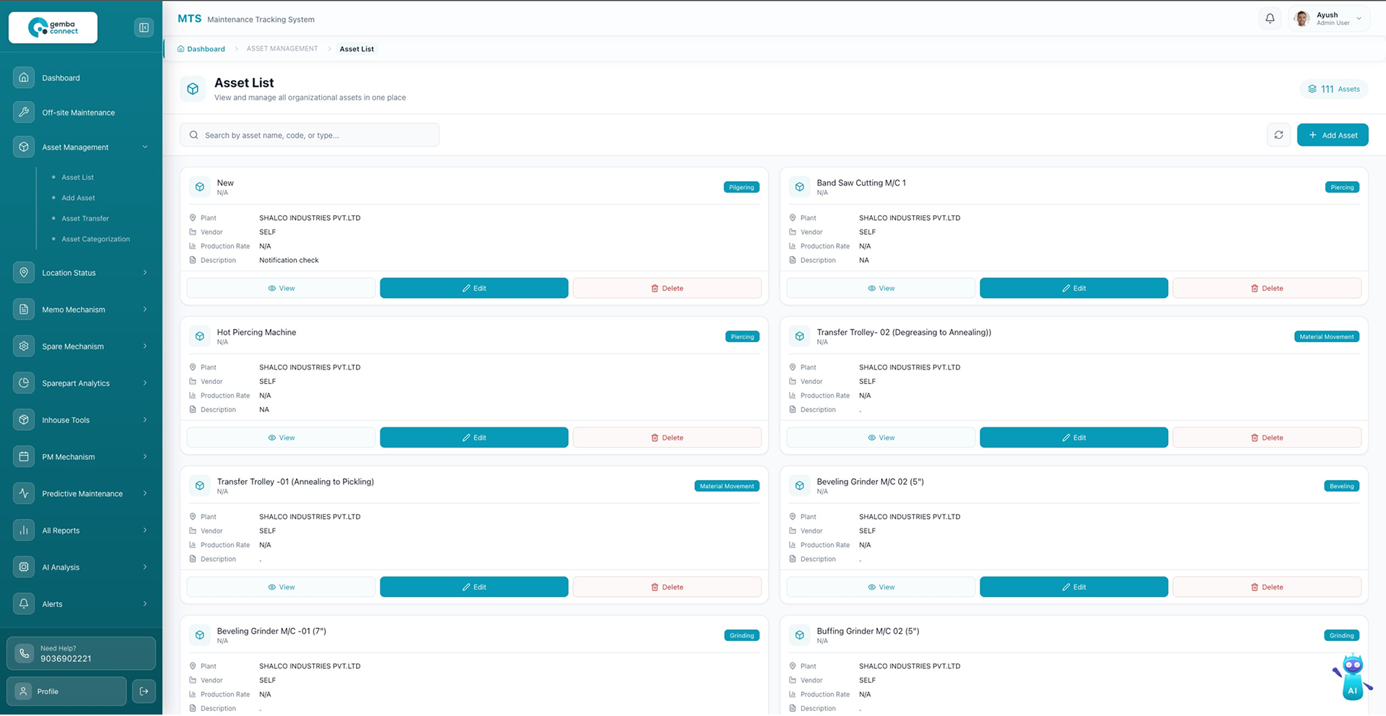Click the AI Analysis chip icon

tap(24, 567)
